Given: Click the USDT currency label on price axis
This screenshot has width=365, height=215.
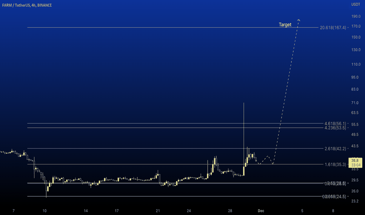Looking at the screenshot, I should 356,4.
